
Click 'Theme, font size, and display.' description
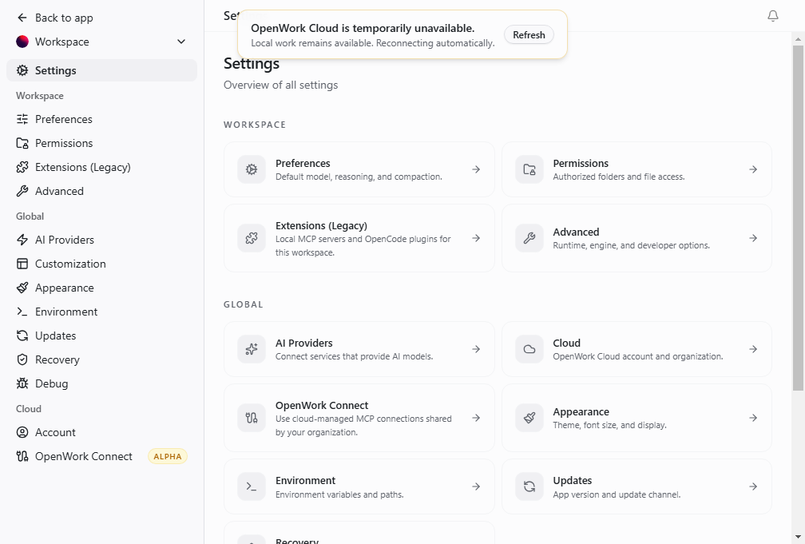tap(609, 425)
